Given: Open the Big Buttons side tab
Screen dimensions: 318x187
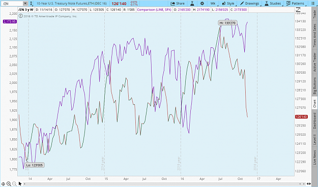Looking at the screenshot, I should pos(314,85).
